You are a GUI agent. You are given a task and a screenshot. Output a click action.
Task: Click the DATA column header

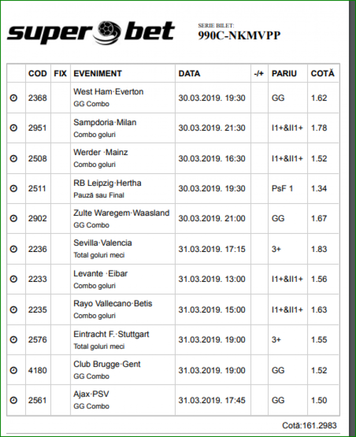coord(189,74)
